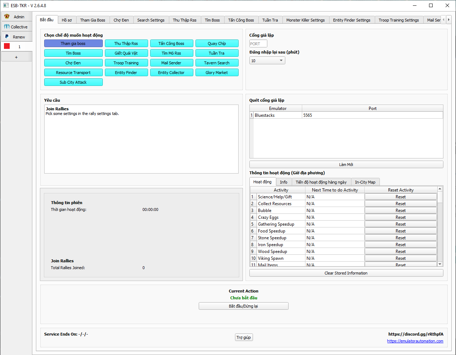
Task: Reset the Food Speedup activity
Action: click(x=401, y=231)
